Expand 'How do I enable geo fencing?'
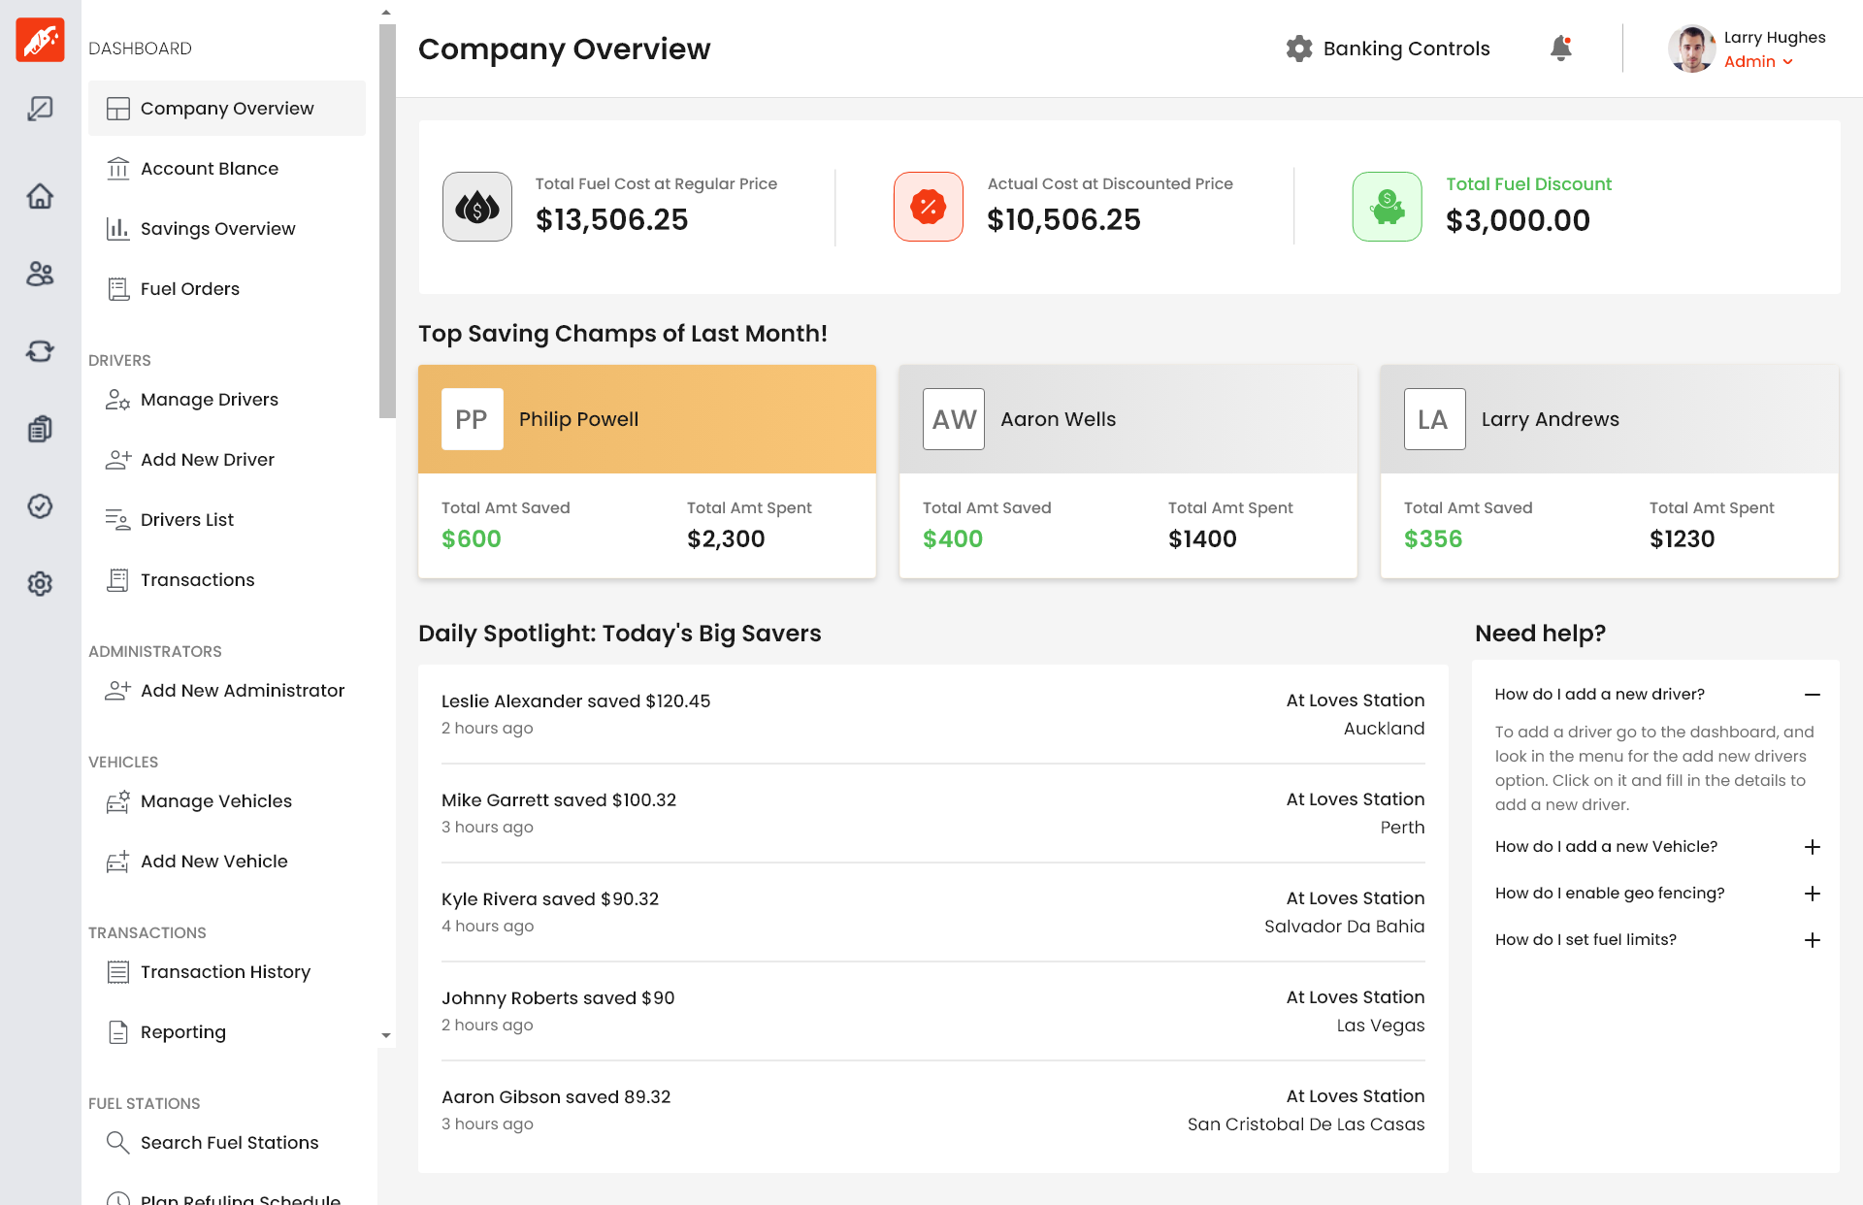The height and width of the screenshot is (1205, 1863). [x=1813, y=894]
